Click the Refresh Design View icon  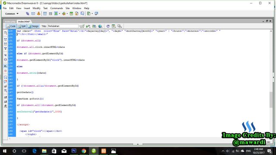108,26
